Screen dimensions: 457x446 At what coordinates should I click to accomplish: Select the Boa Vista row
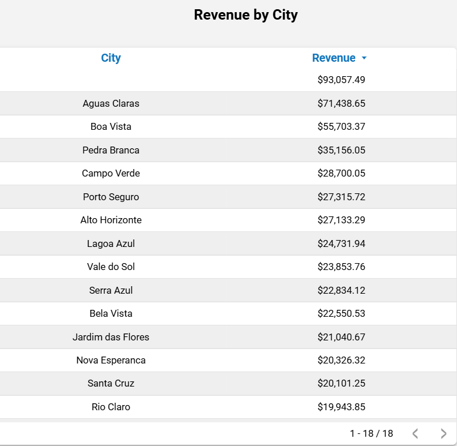111,127
